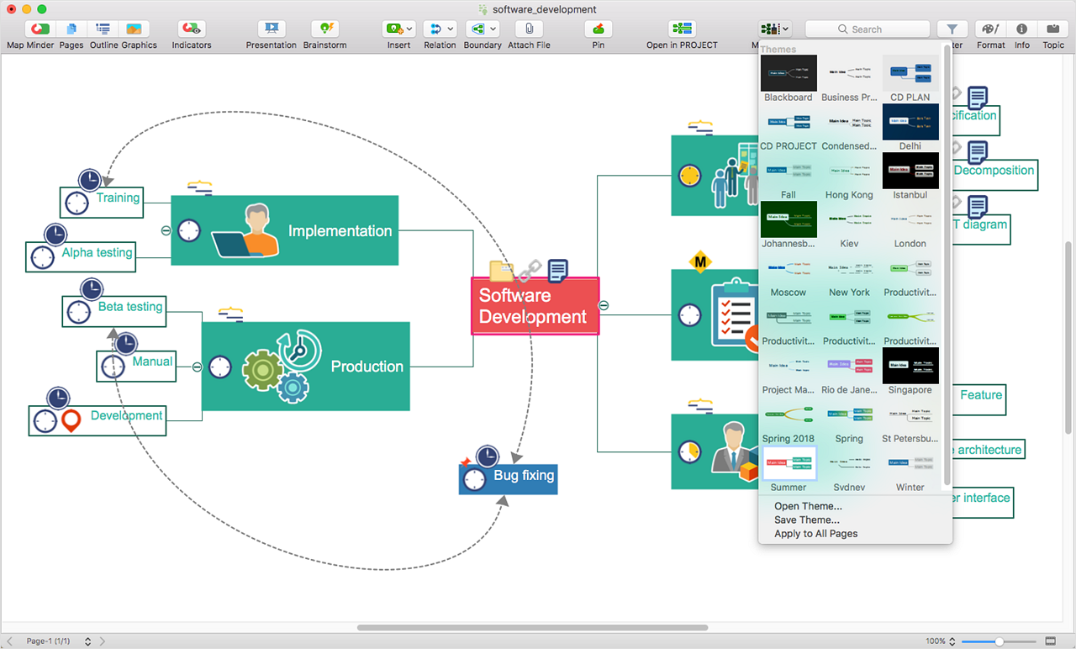Select the Feature subtopic
This screenshot has height=649, width=1076.
981,398
